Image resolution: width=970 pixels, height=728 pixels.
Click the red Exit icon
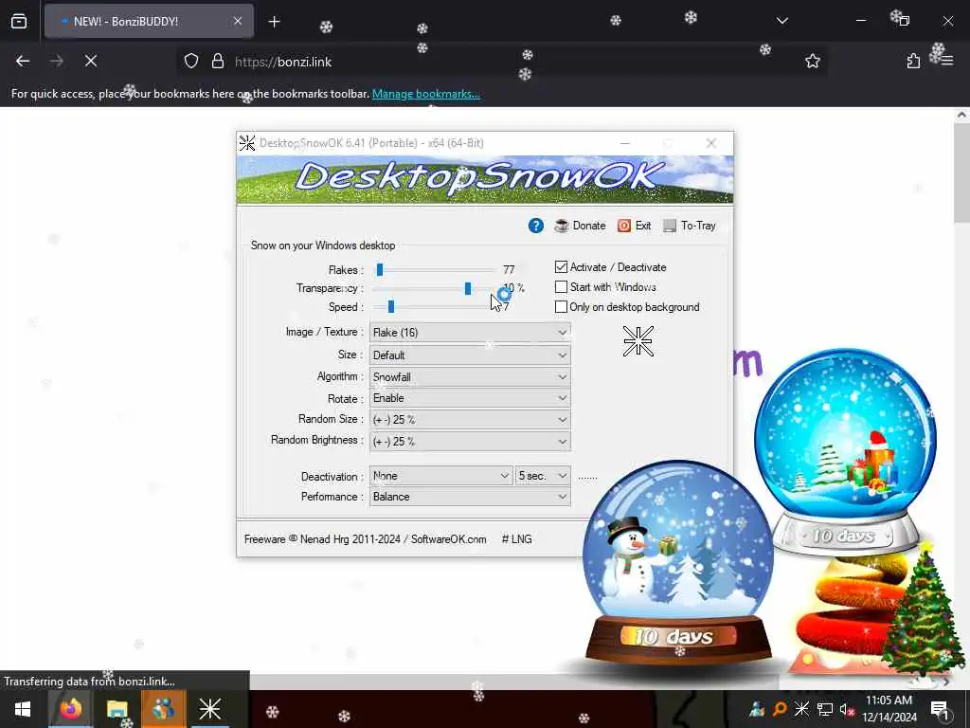click(x=623, y=226)
